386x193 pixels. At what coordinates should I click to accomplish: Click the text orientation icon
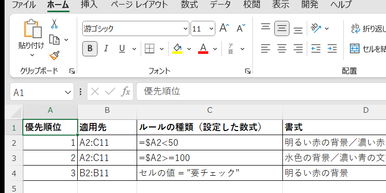point(316,28)
